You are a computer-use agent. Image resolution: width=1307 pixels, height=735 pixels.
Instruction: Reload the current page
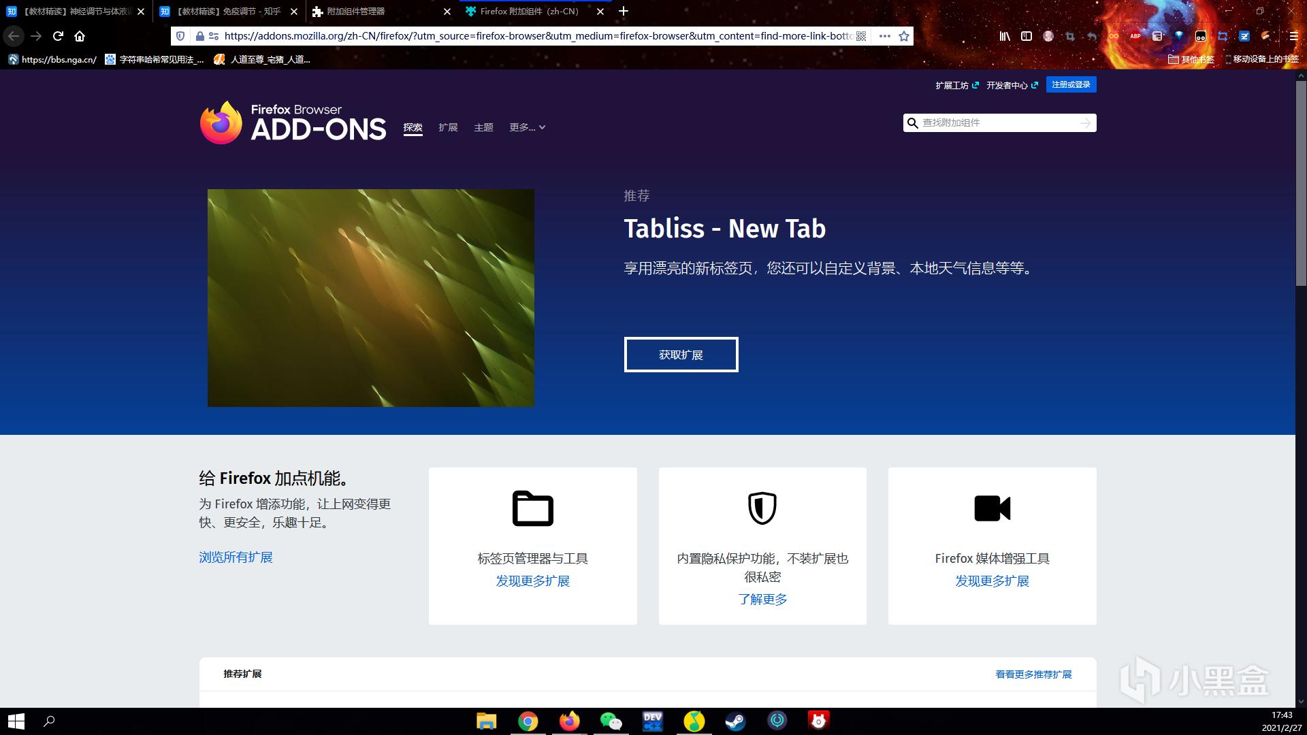pos(58,36)
